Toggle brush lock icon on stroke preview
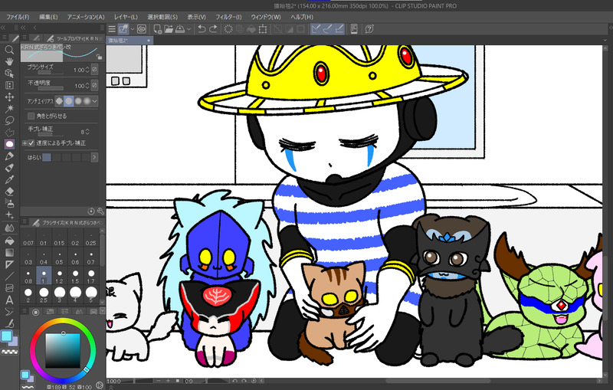The image size is (613, 390). tap(100, 57)
